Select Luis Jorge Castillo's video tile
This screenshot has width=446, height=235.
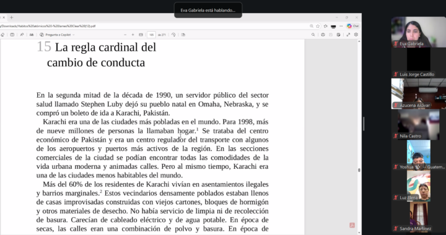coord(418,62)
